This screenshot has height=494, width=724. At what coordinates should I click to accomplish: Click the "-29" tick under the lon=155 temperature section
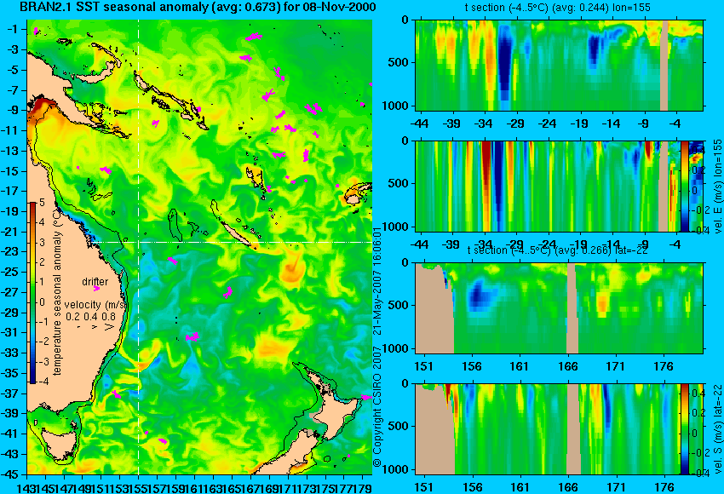click(x=515, y=124)
